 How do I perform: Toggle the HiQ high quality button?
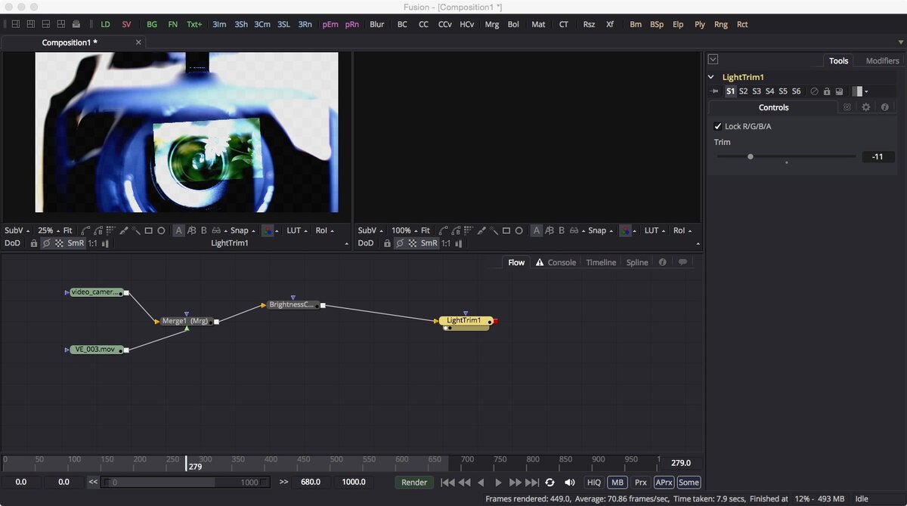tap(594, 482)
